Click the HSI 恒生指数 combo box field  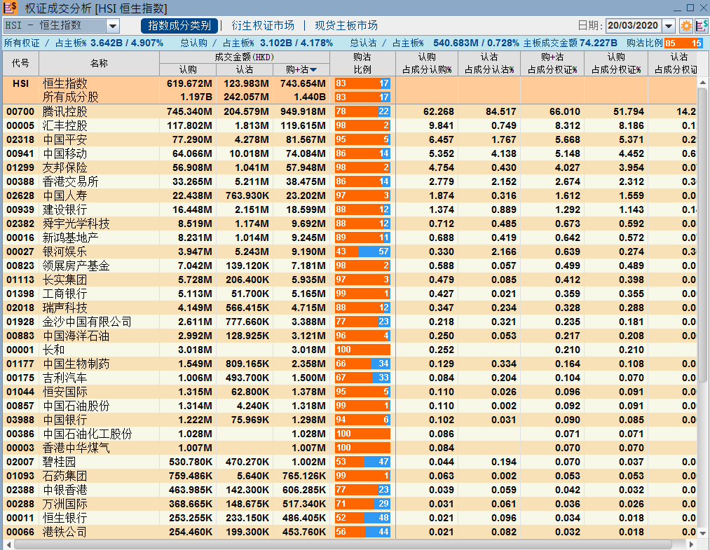(55, 26)
